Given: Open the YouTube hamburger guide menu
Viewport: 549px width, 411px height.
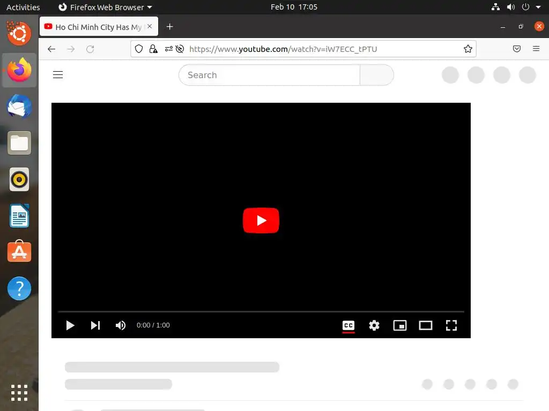Looking at the screenshot, I should pos(58,75).
